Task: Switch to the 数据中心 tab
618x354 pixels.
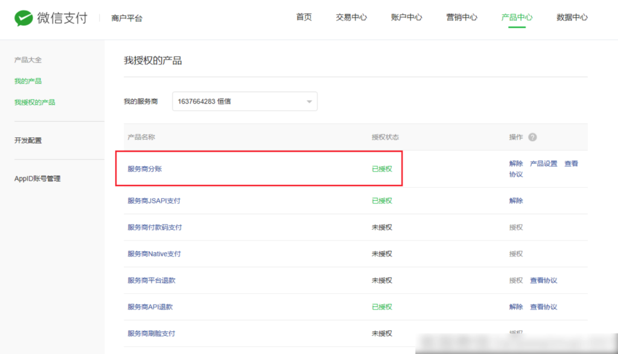Action: (x=572, y=17)
